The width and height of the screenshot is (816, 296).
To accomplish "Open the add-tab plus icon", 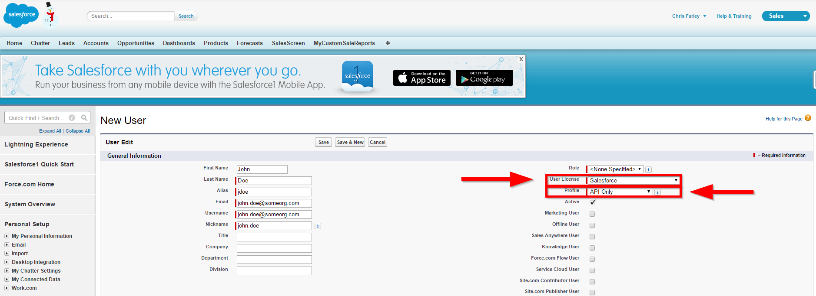I will [388, 43].
